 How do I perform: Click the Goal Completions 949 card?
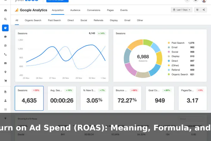click(x=160, y=98)
